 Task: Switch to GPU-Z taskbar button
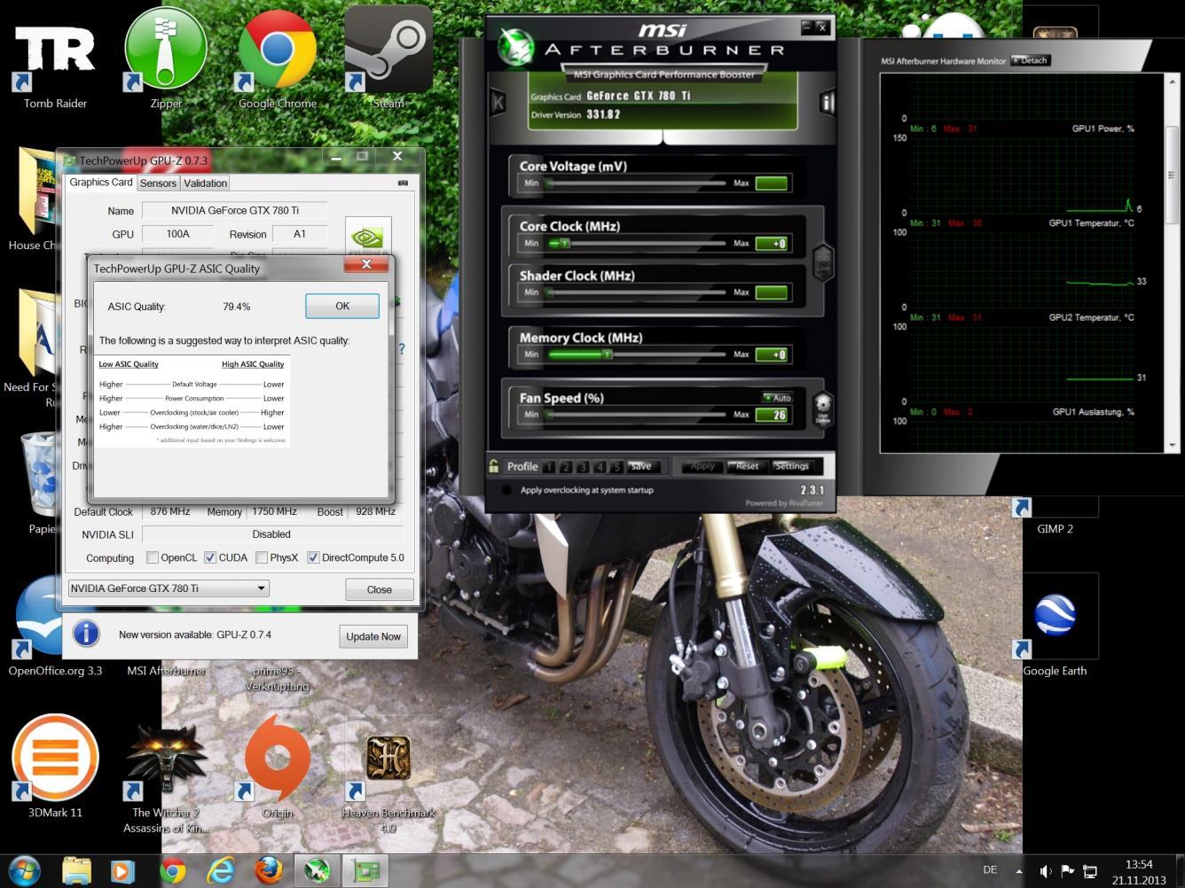pos(366,871)
